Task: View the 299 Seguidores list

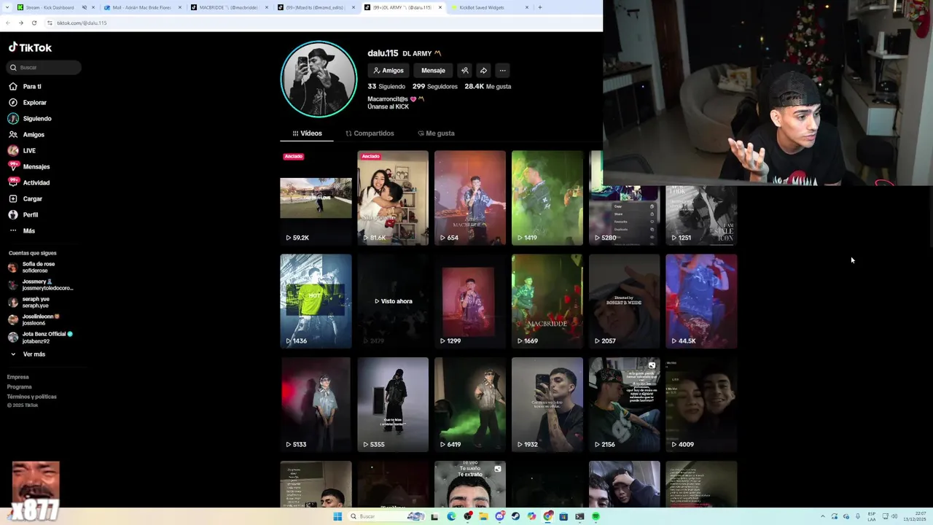Action: pos(435,86)
